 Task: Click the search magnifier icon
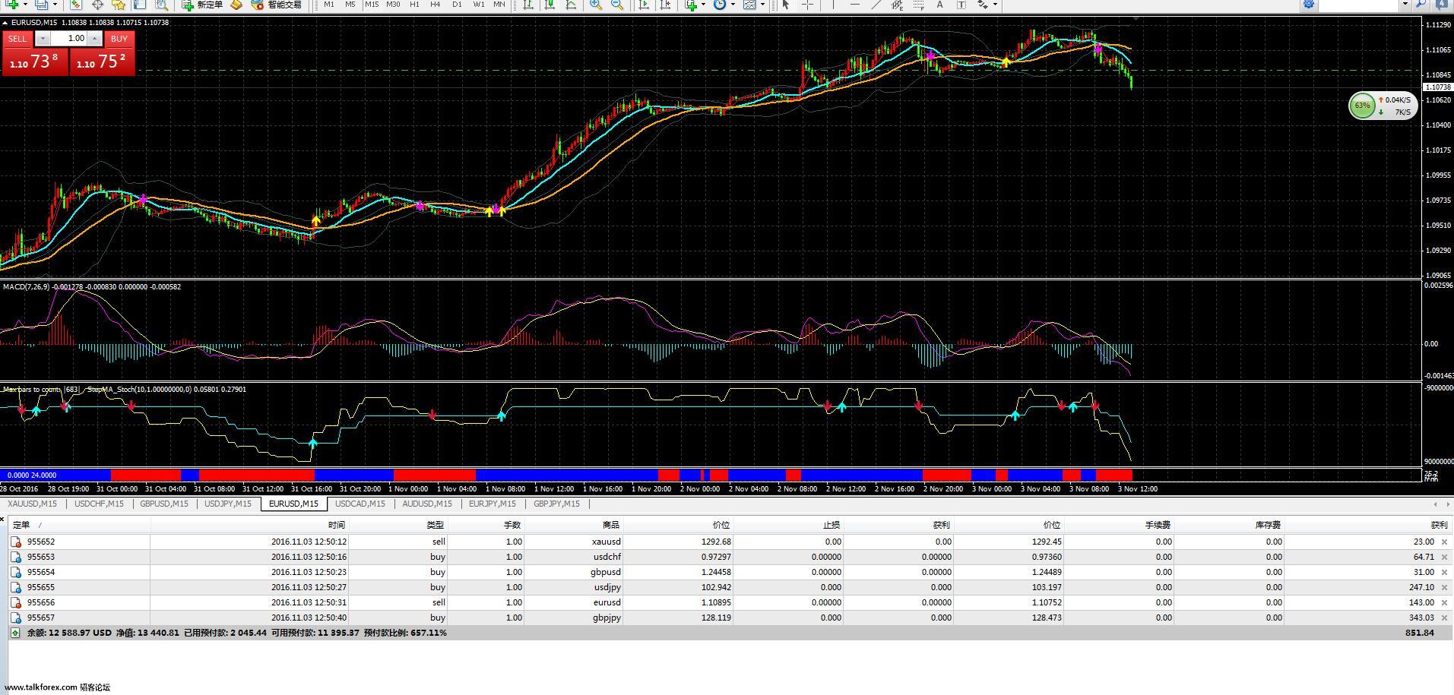click(x=1421, y=4)
